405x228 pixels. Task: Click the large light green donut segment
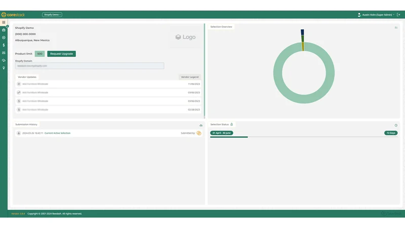304,99
